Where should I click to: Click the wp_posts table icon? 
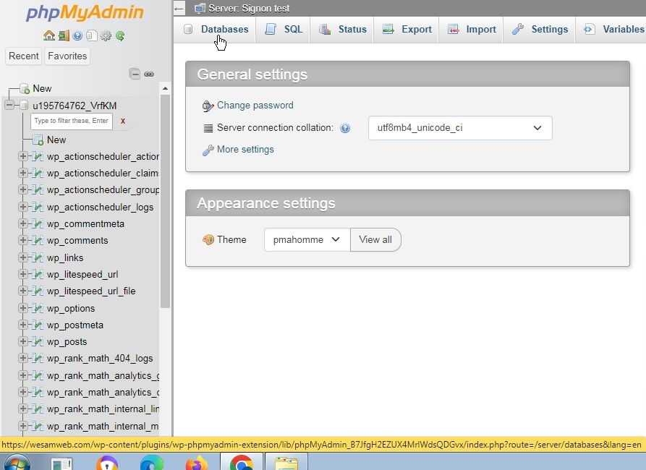[x=38, y=341]
